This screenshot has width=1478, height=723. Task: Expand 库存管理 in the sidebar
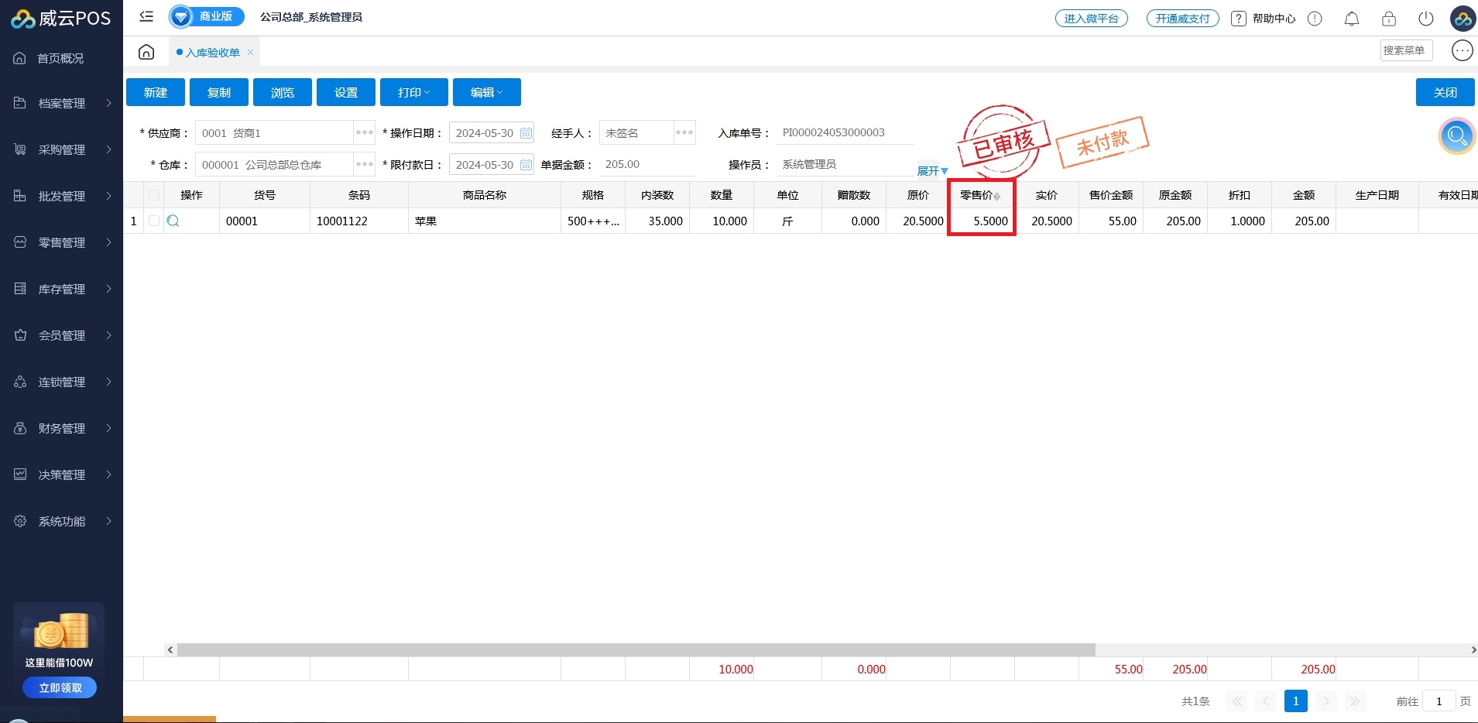[x=62, y=289]
